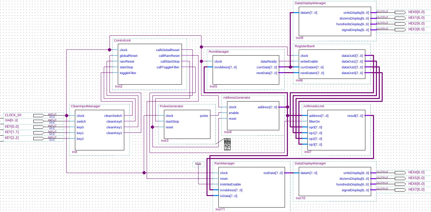Click the cleanKey0 output port
This screenshot has width=431, height=212.
tap(114, 121)
